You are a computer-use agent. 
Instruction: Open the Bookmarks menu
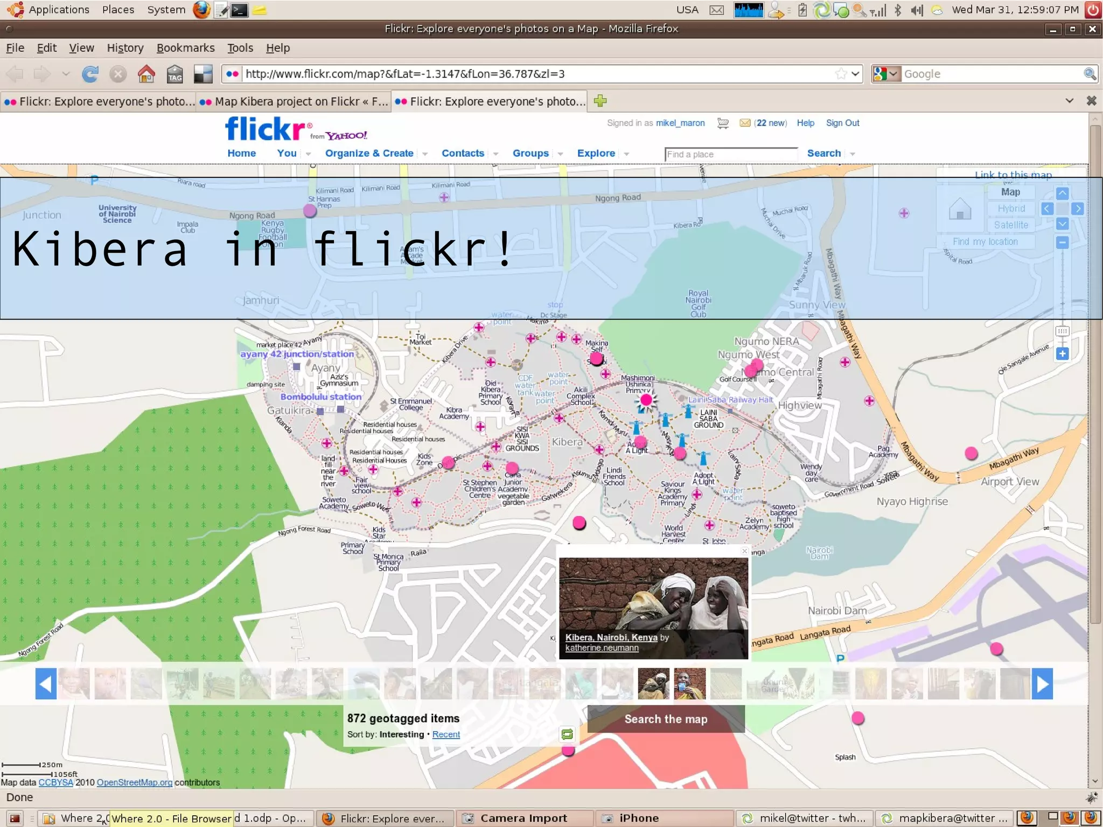185,48
